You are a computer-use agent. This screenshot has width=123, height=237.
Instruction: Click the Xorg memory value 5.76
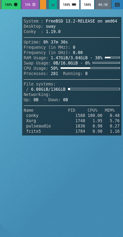pyautogui.click(x=115, y=121)
